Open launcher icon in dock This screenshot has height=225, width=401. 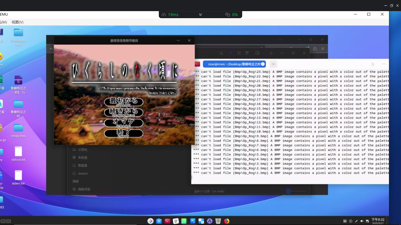(150, 221)
